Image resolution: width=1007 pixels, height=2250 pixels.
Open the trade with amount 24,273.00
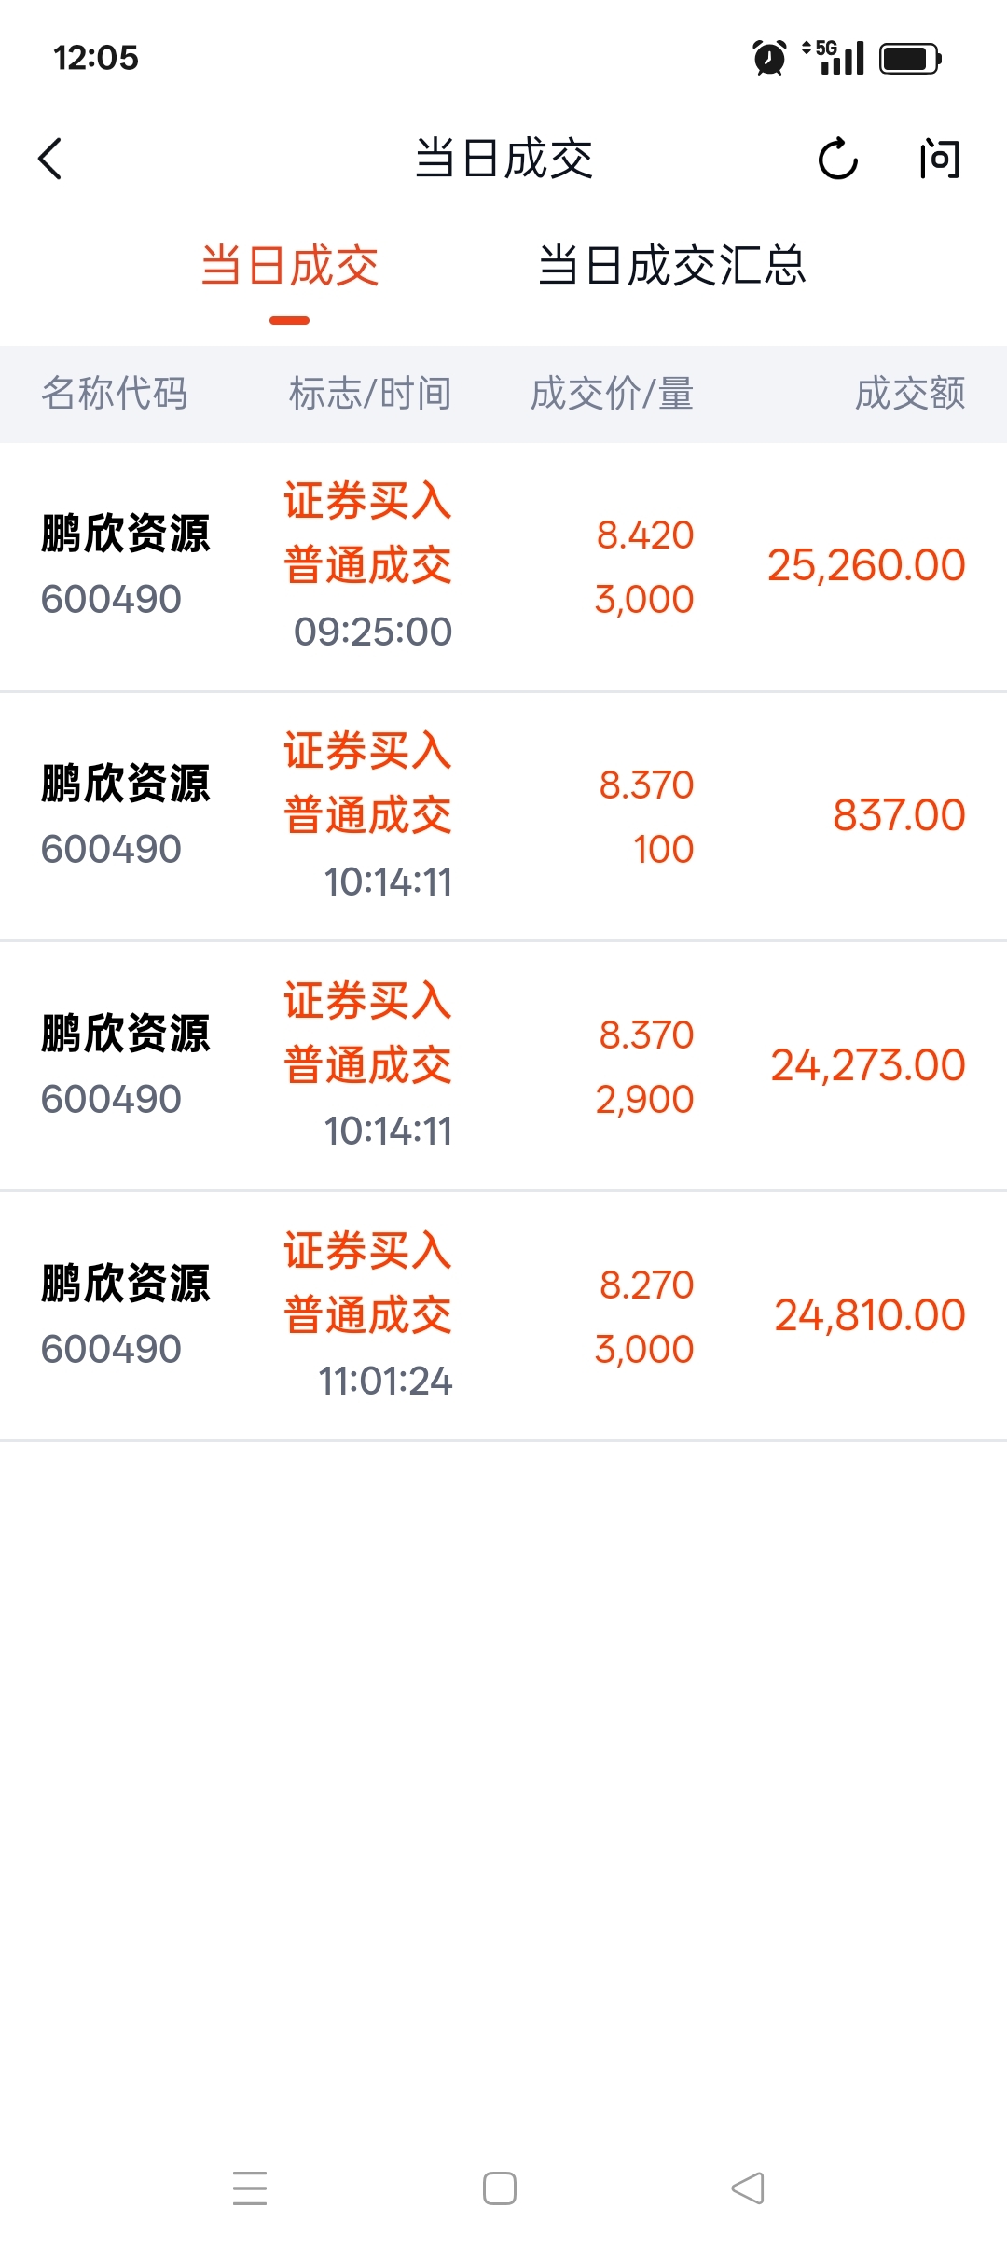pyautogui.click(x=504, y=1065)
